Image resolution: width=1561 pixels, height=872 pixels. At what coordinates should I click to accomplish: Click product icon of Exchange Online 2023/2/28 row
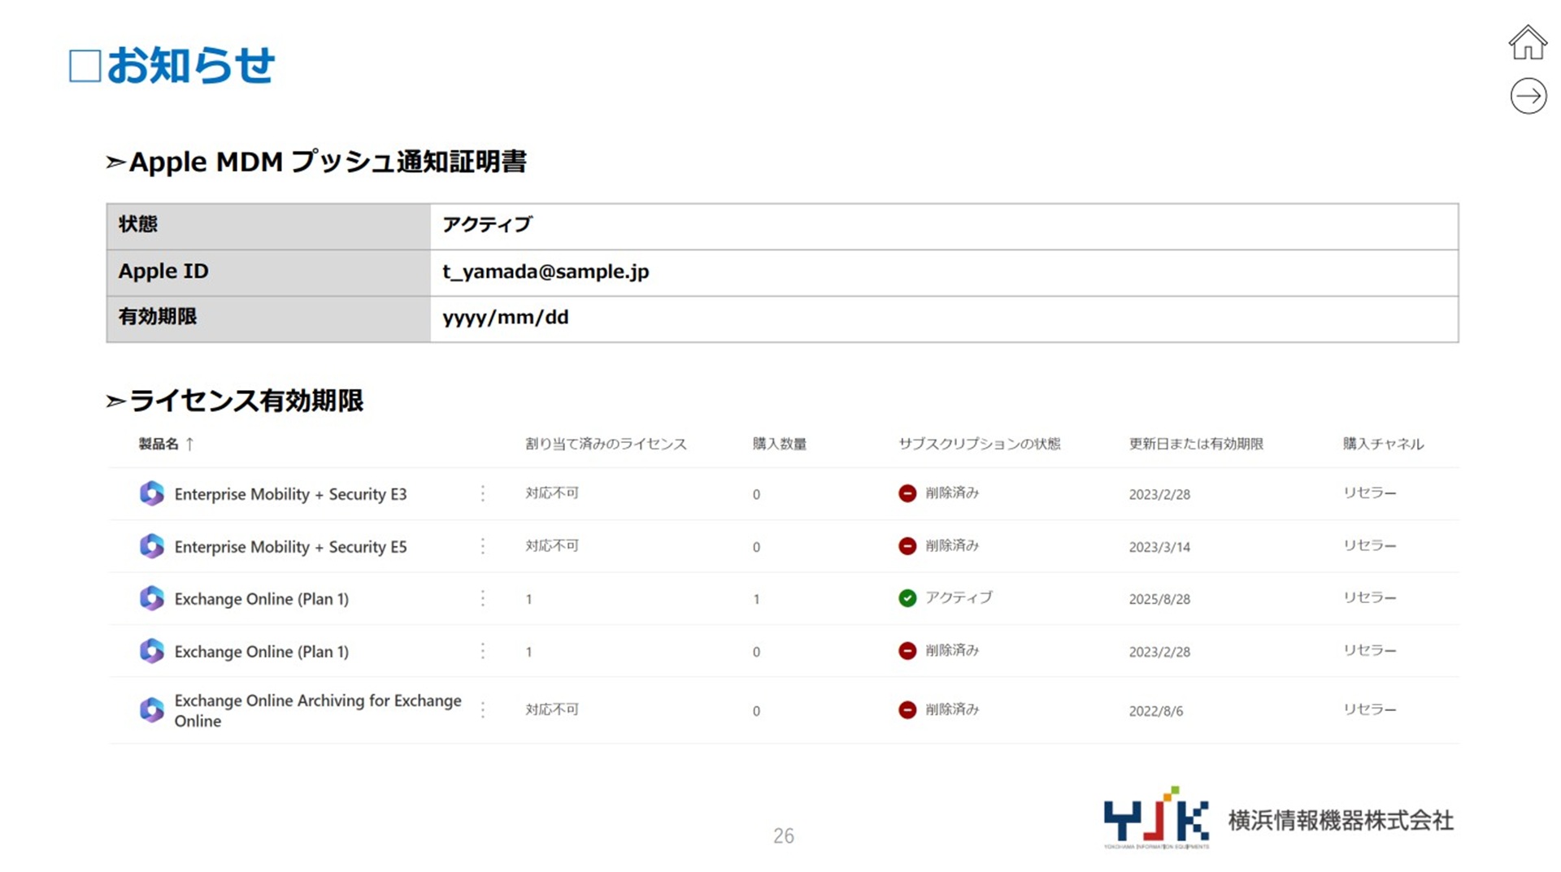pos(151,651)
